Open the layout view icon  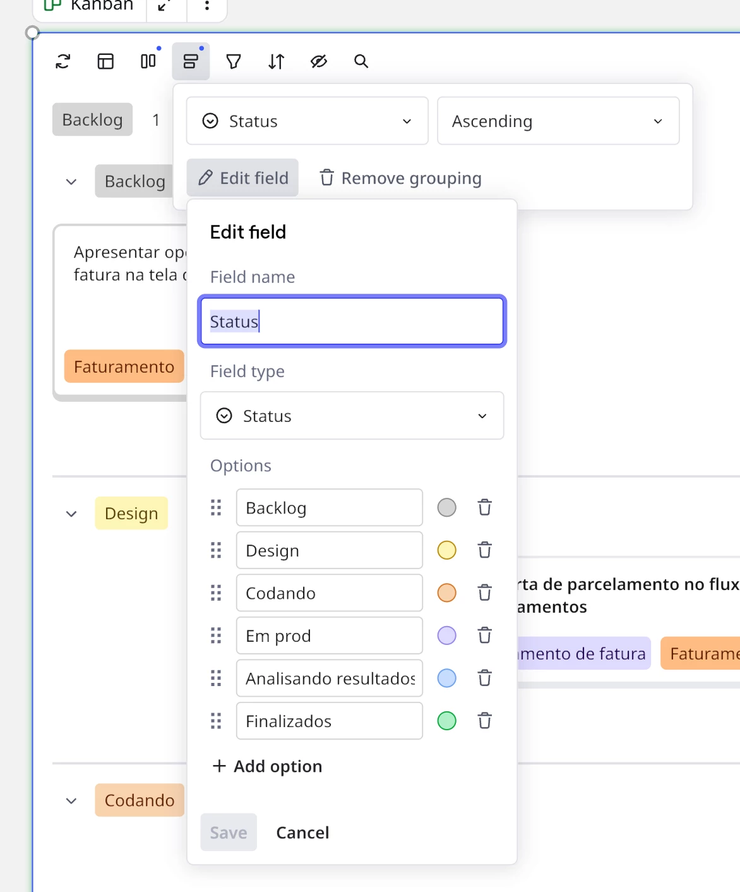pyautogui.click(x=105, y=61)
